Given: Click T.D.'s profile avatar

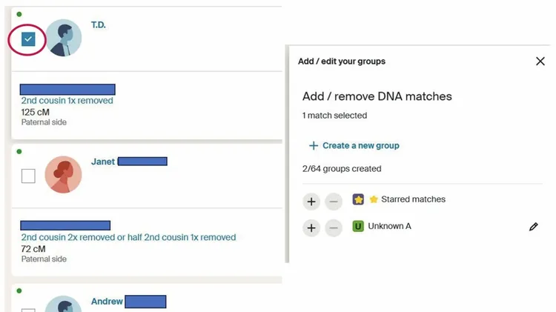Looking at the screenshot, I should coord(64,38).
